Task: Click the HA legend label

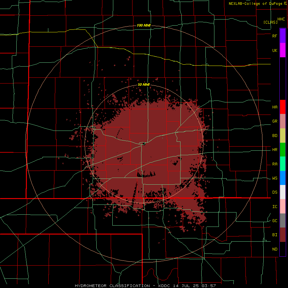Action: pyautogui.click(x=275, y=107)
